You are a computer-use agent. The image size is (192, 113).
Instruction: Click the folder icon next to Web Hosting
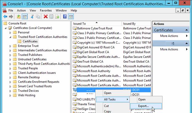click(x=15, y=95)
